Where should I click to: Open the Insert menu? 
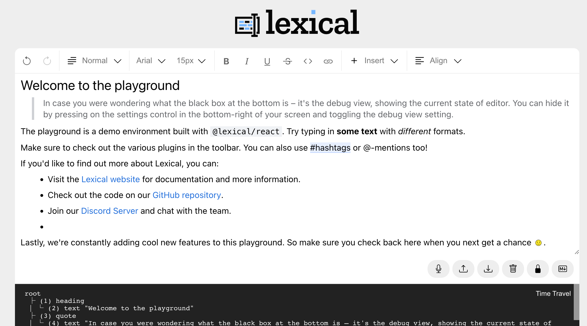point(374,61)
